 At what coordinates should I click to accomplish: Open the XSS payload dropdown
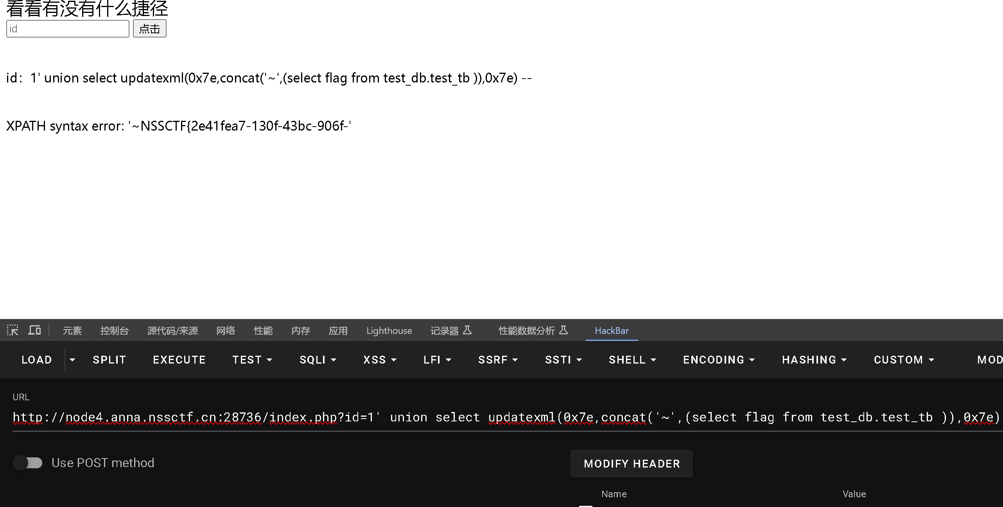click(x=380, y=360)
